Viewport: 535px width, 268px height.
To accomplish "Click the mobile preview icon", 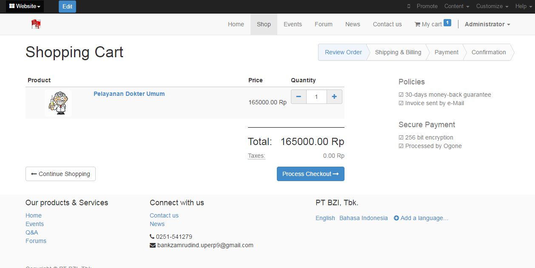I will [x=409, y=6].
